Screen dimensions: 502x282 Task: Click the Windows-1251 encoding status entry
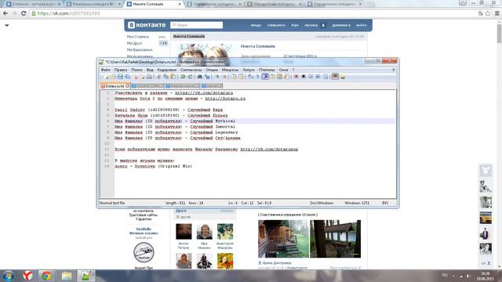[x=357, y=203]
